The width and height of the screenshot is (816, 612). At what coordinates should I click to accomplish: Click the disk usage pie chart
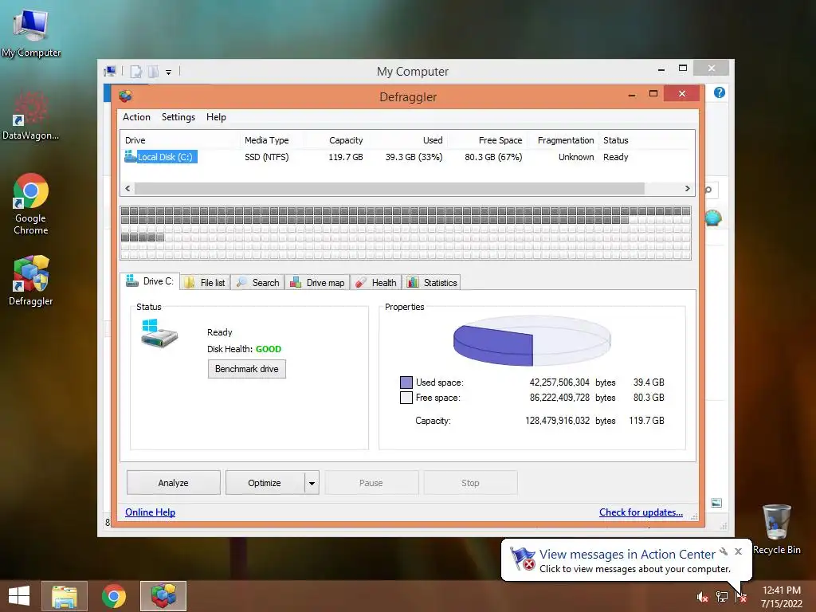coord(532,340)
